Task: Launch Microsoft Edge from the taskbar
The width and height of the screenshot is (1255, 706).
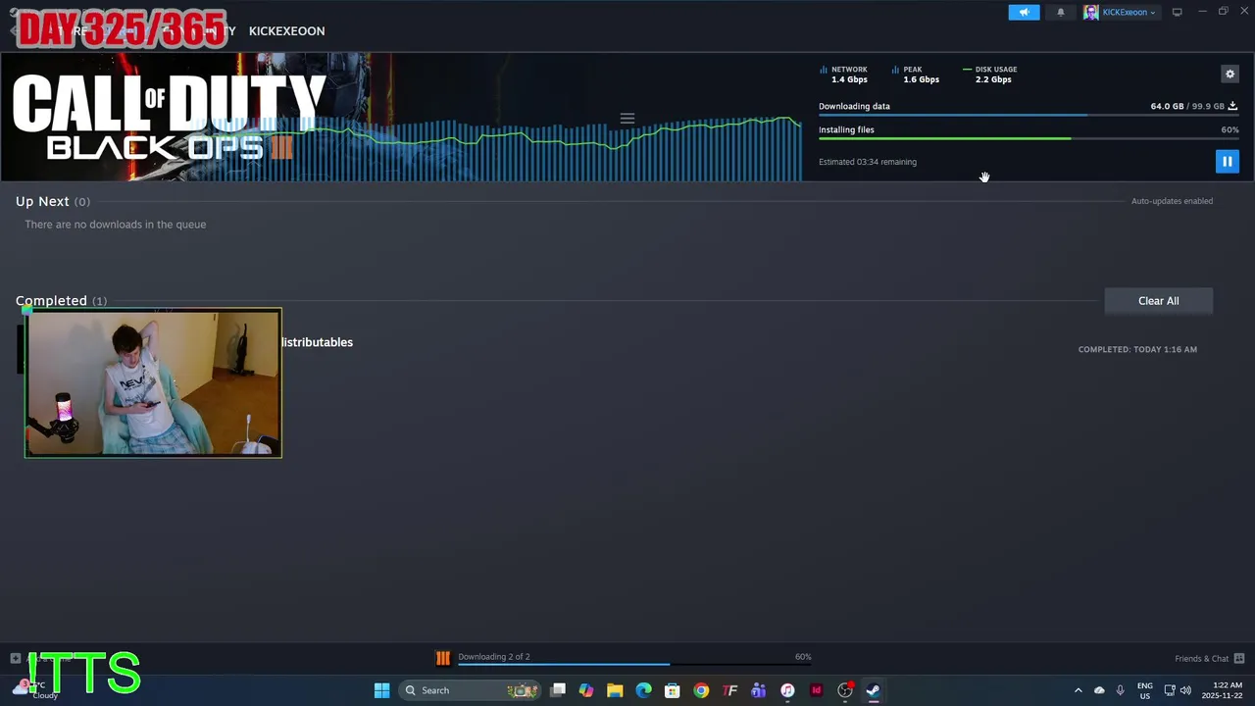Action: pyautogui.click(x=643, y=690)
